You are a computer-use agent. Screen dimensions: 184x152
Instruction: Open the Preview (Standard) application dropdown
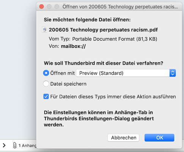click(x=126, y=73)
